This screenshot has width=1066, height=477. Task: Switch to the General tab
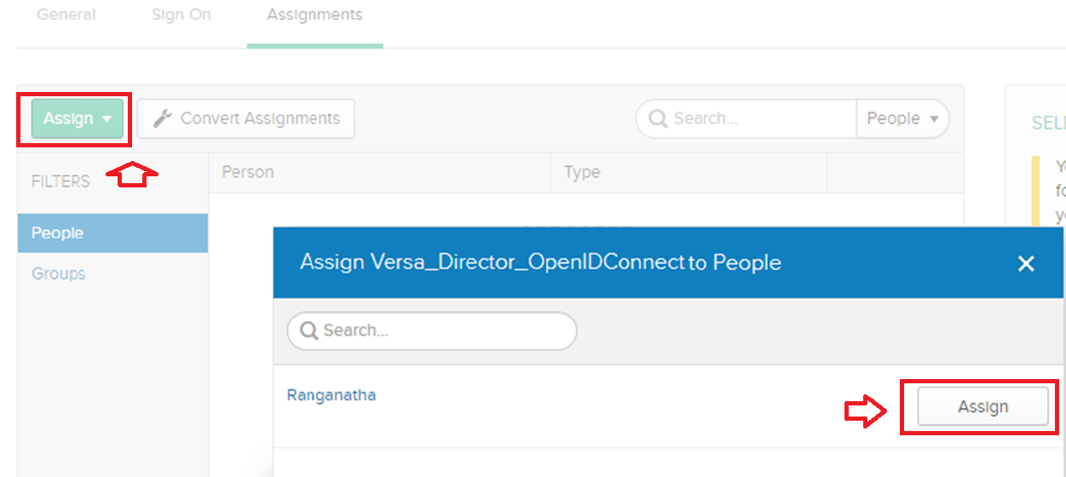66,15
